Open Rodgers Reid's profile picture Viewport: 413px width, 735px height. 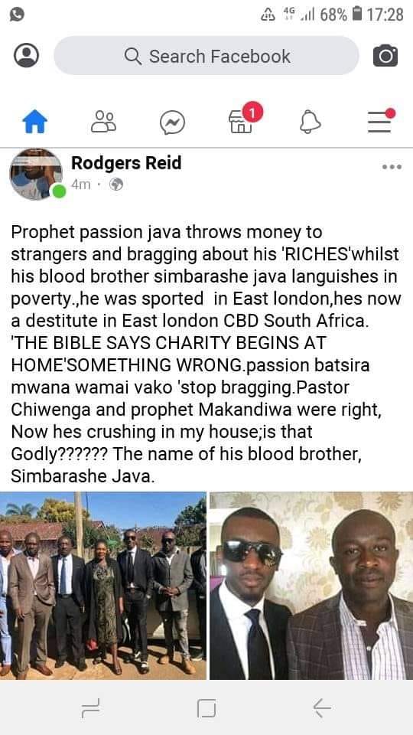(x=36, y=174)
